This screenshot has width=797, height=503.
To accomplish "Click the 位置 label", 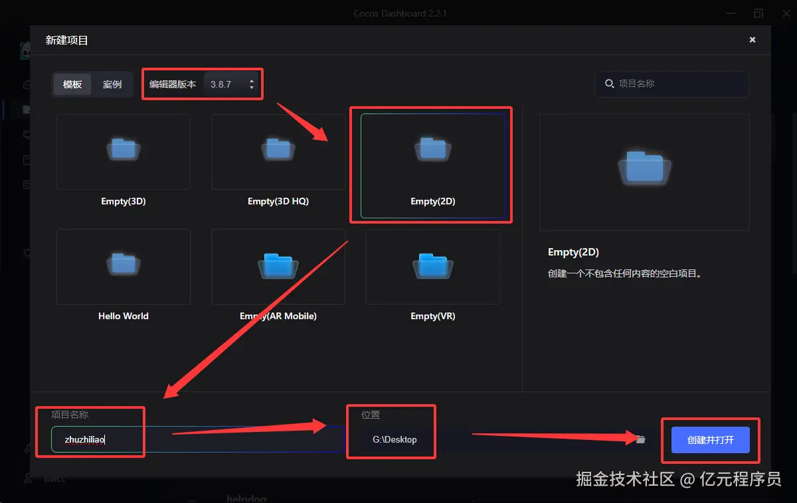I will tap(371, 415).
